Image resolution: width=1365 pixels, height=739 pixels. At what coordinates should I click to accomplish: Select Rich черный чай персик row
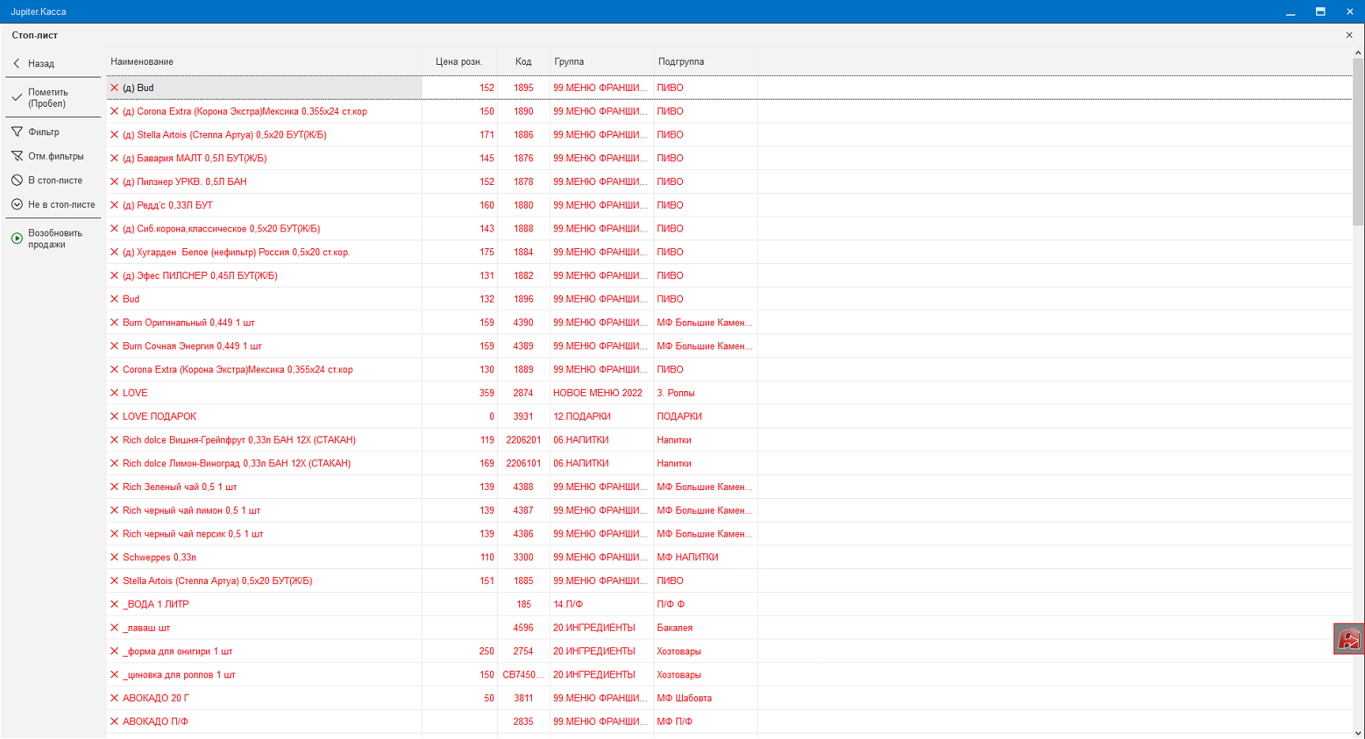pyautogui.click(x=729, y=534)
